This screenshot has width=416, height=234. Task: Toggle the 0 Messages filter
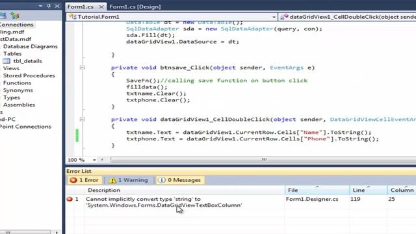click(x=180, y=180)
